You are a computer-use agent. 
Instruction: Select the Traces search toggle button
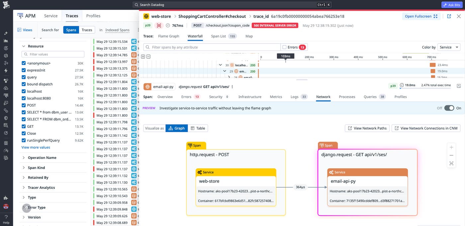coord(87,30)
